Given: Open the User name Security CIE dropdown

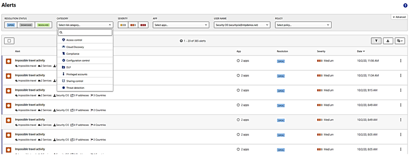Looking at the screenshot, I should tap(242, 25).
